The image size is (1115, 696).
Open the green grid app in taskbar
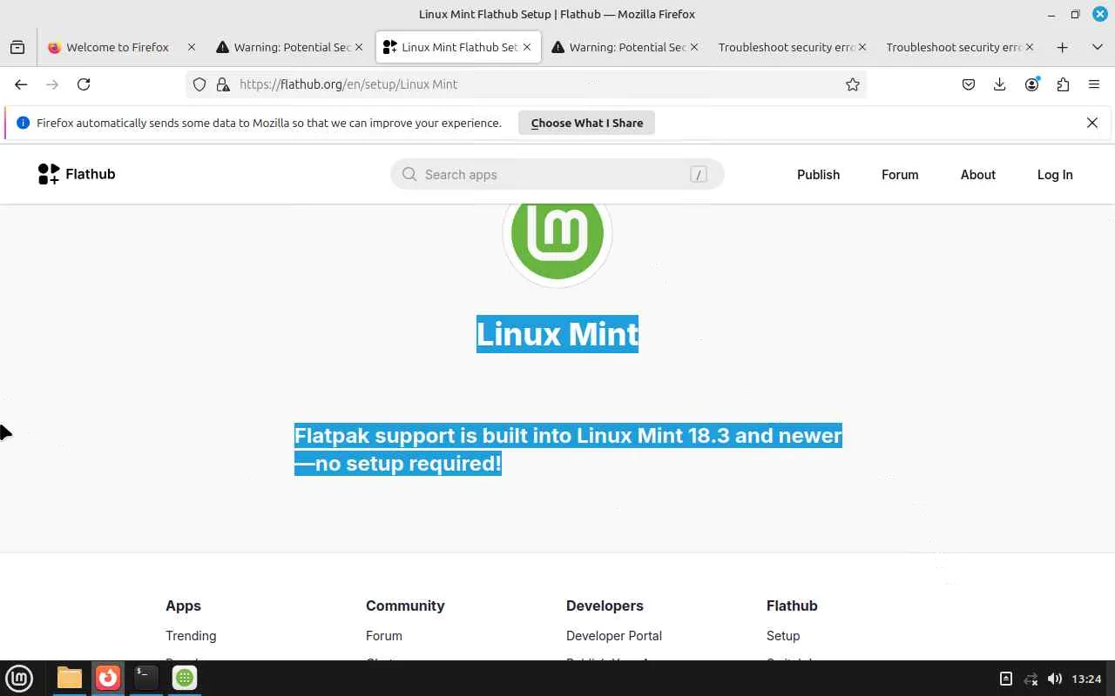point(185,678)
